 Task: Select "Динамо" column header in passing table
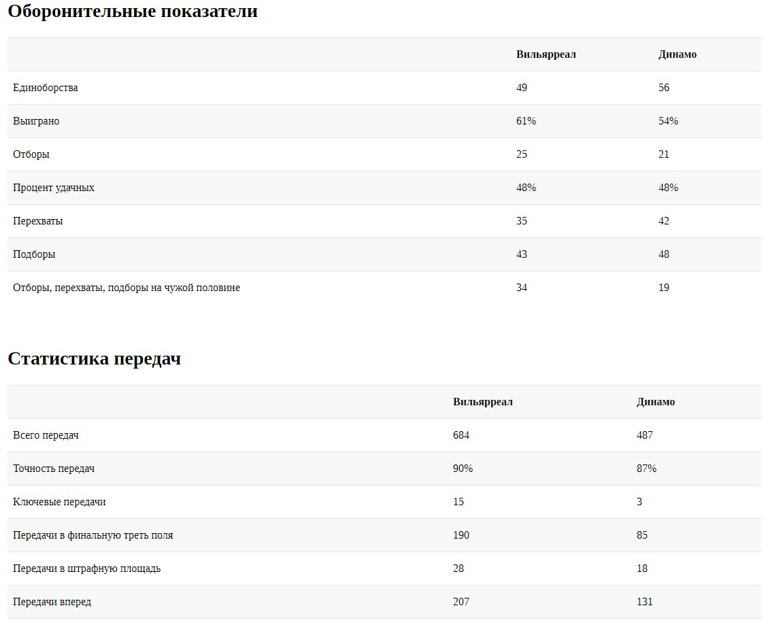656,402
